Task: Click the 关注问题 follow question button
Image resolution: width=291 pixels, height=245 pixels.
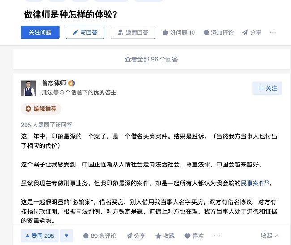Action: pos(40,32)
